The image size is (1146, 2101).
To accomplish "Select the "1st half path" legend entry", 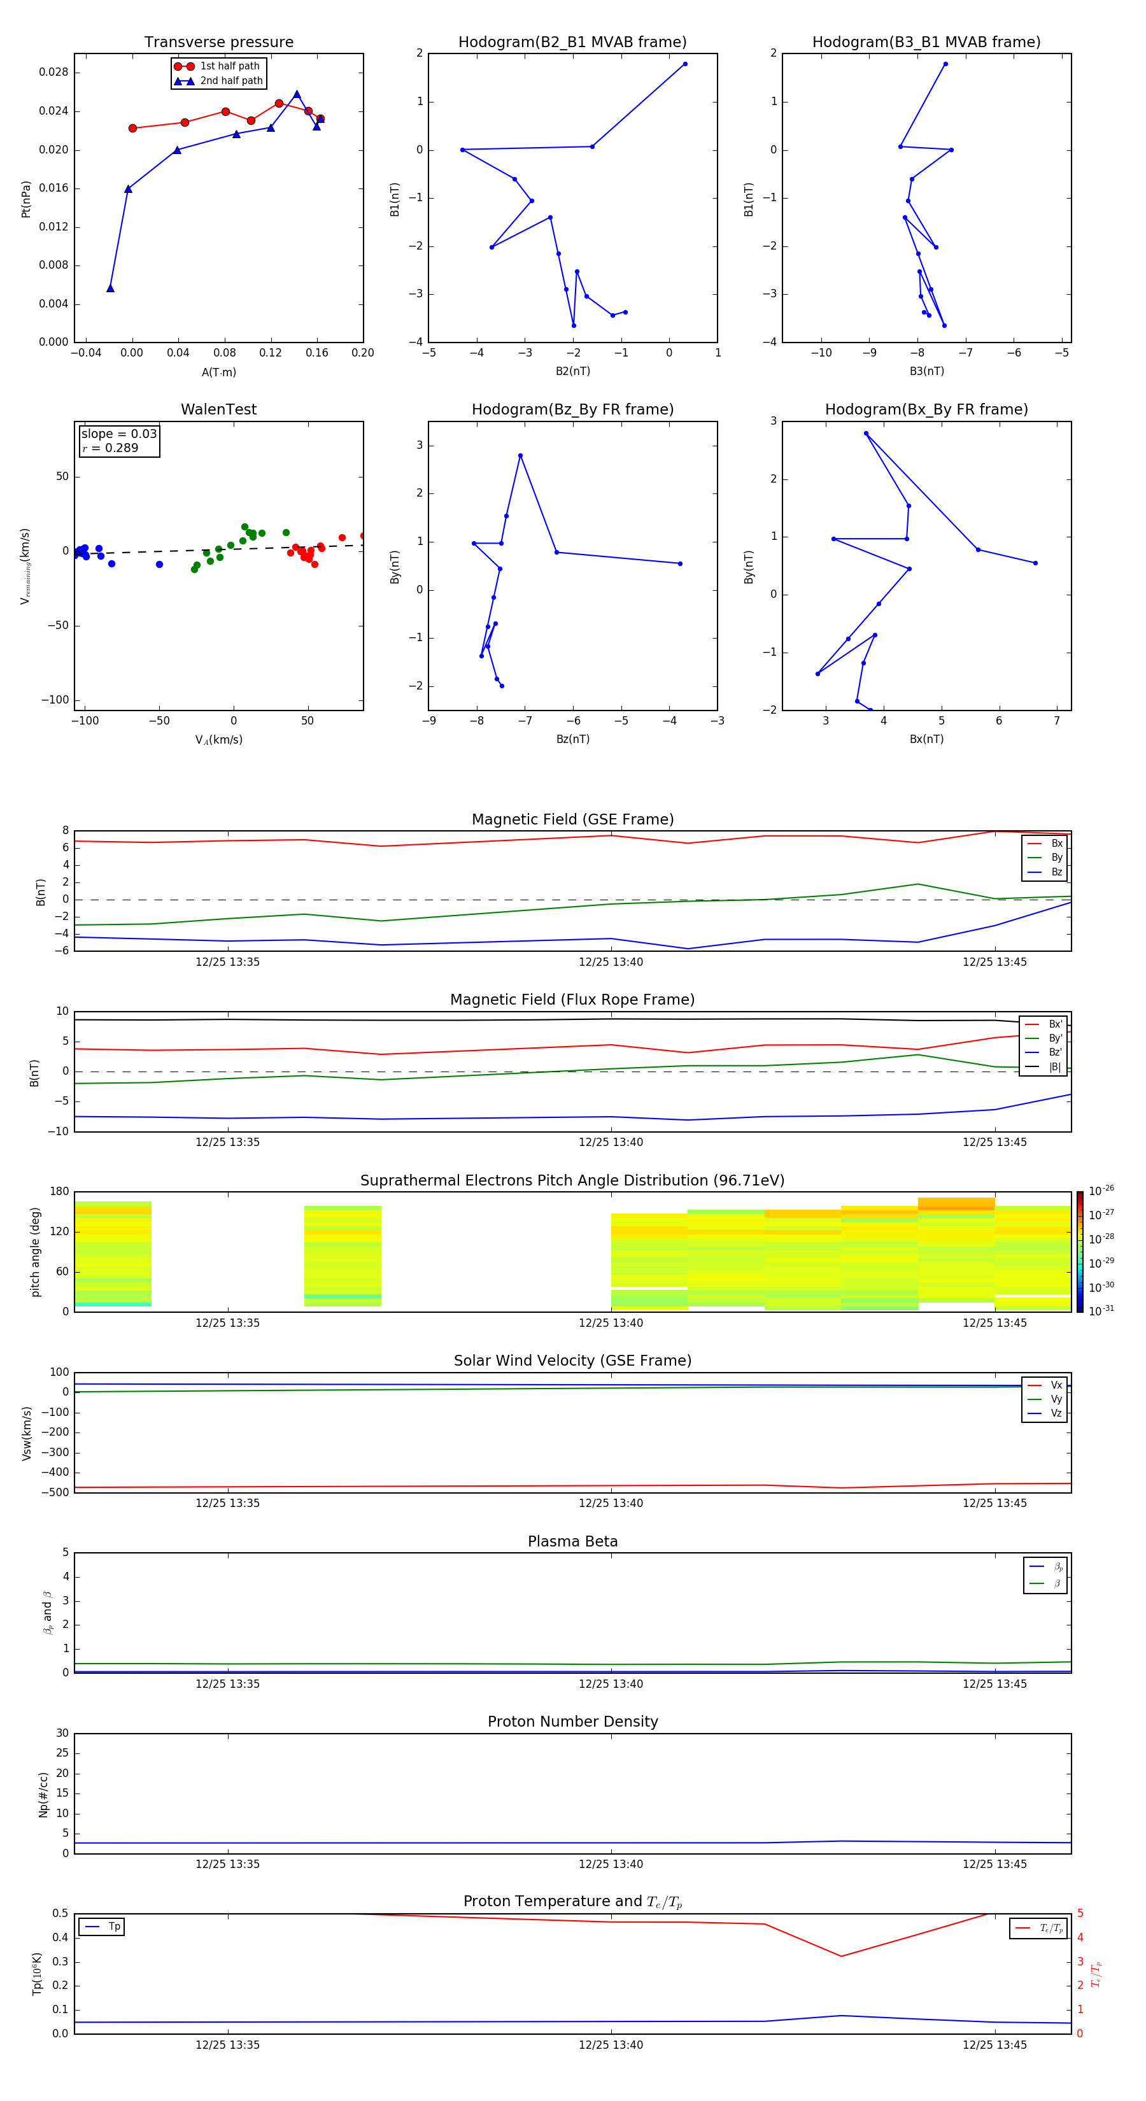I will [218, 66].
